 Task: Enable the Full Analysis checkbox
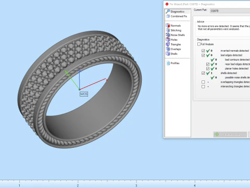coord(199,44)
